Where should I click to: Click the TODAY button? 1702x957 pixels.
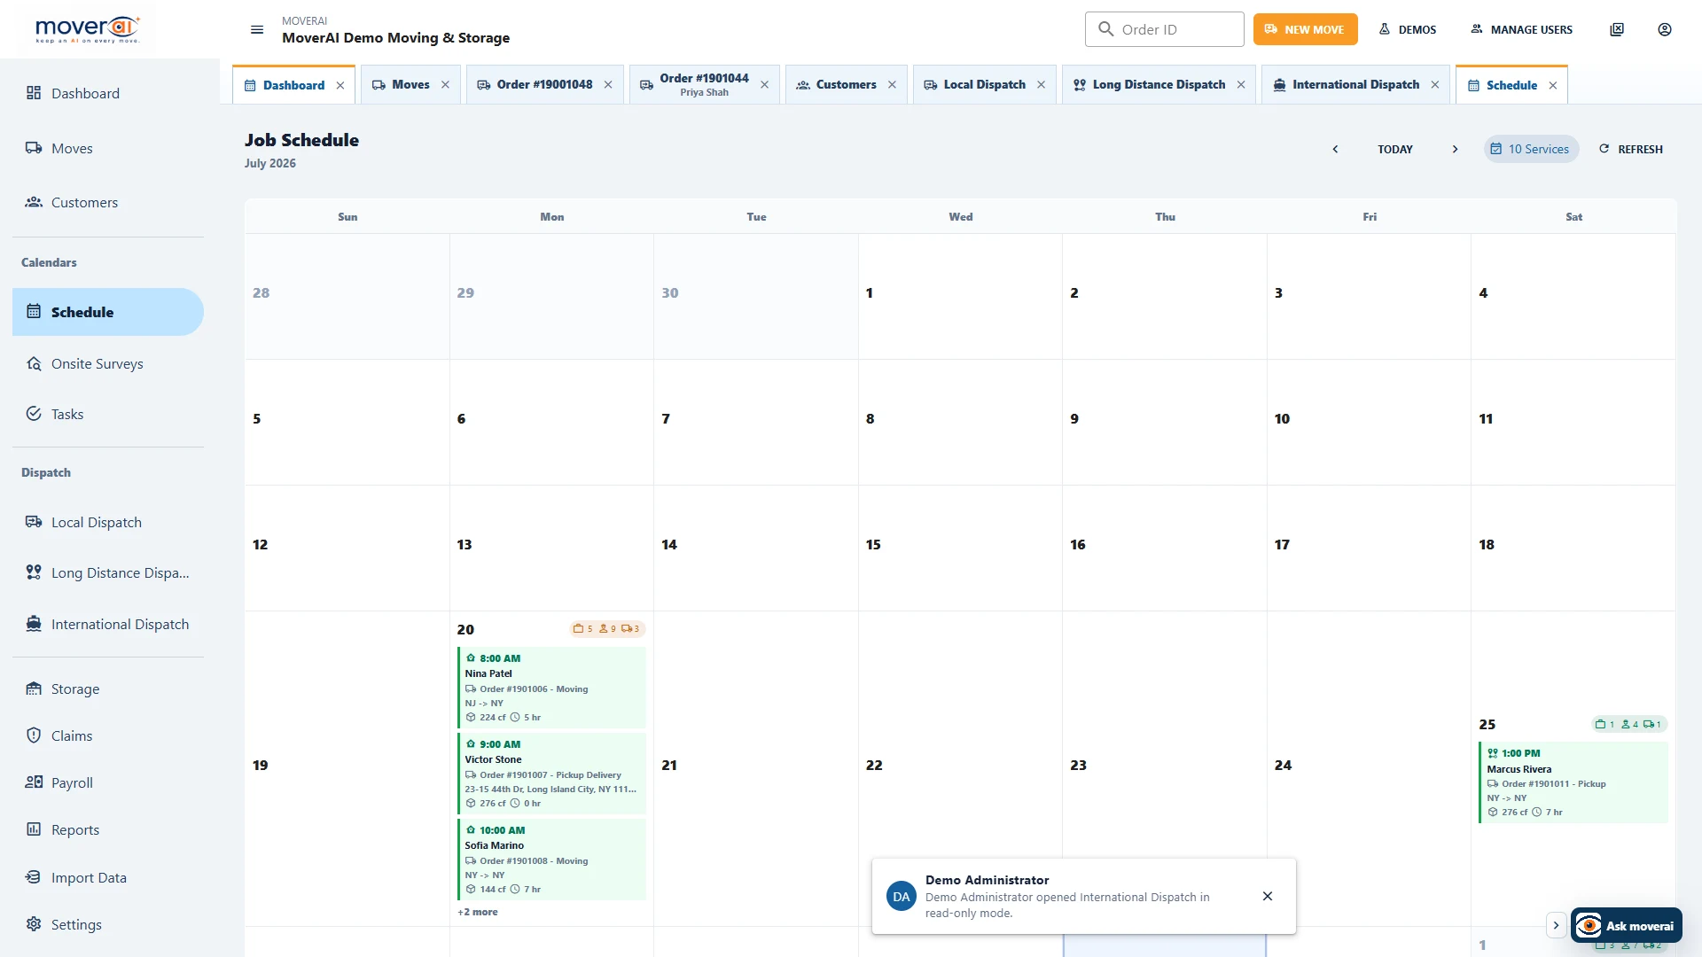pos(1395,149)
